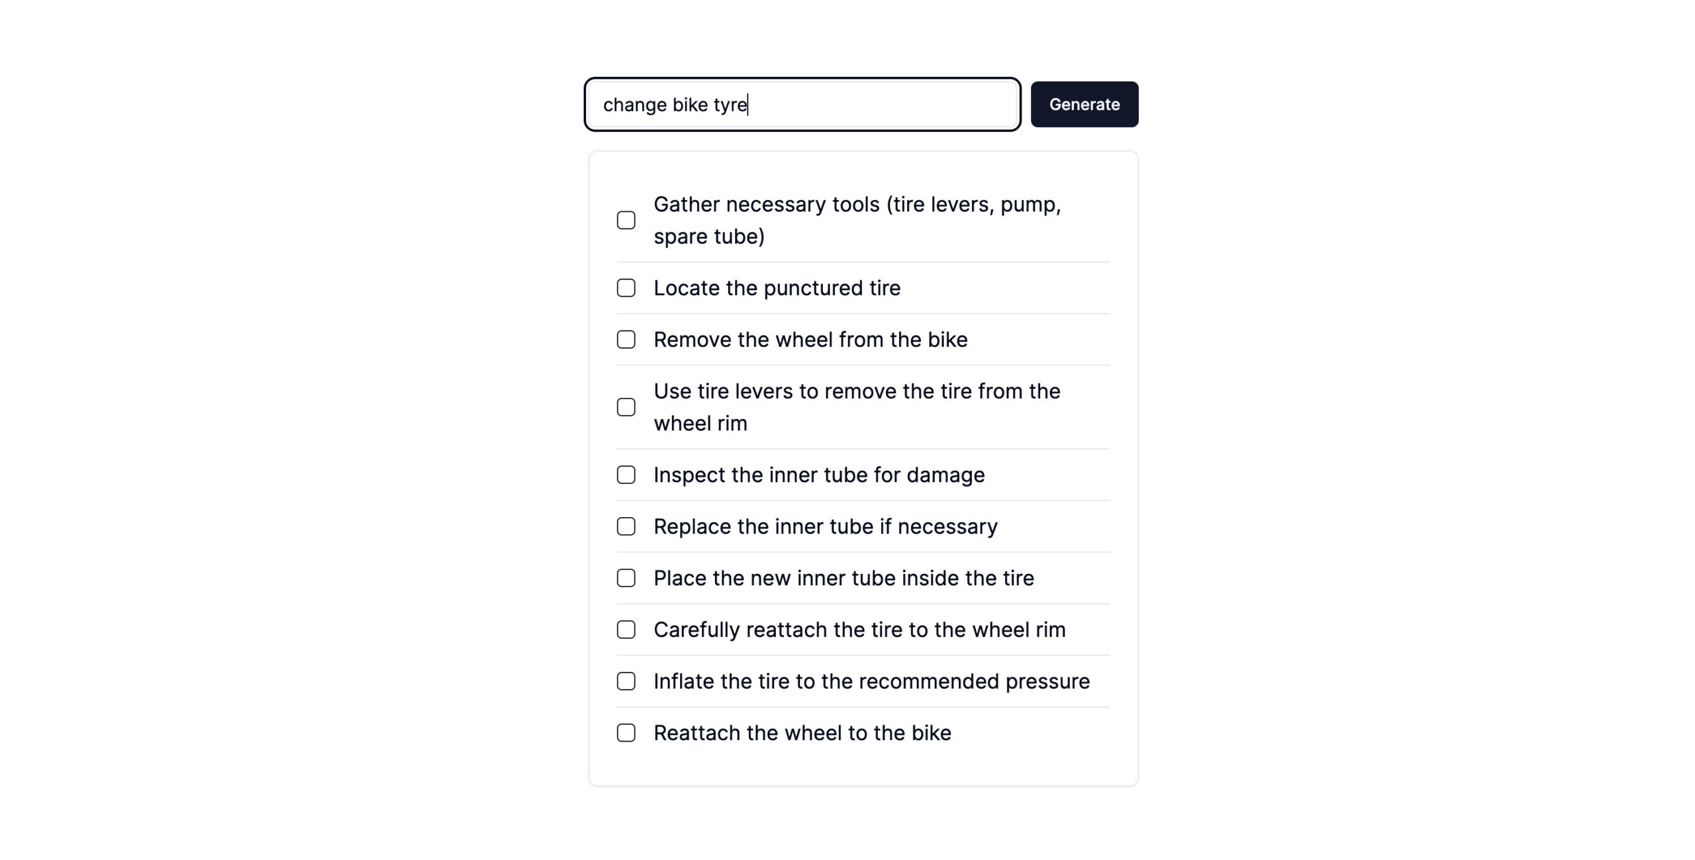This screenshot has width=1695, height=860.
Task: Click the 'Inspect the inner tube for damage' text
Action: (x=819, y=475)
